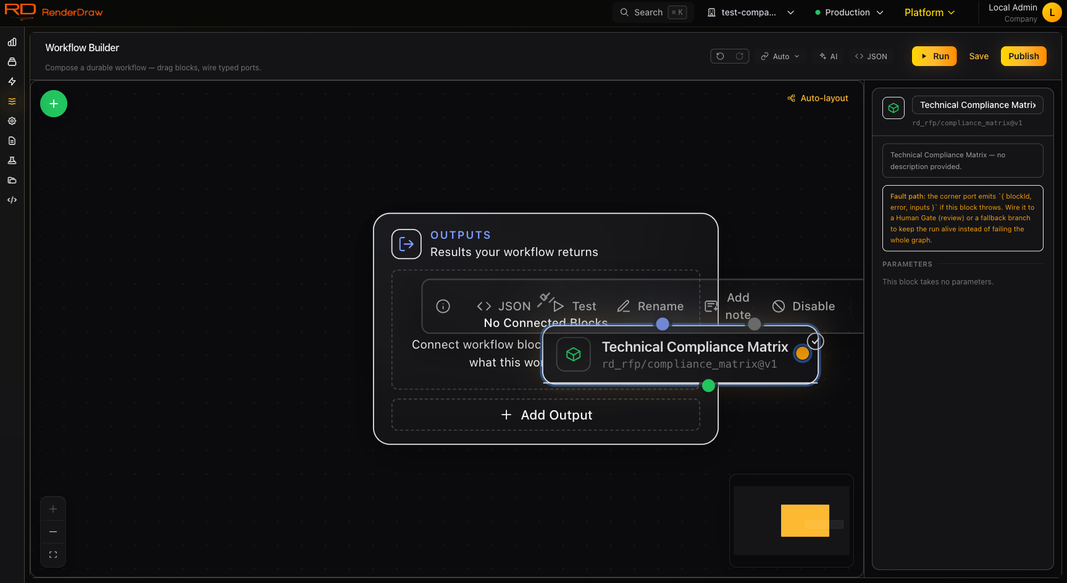The height and width of the screenshot is (583, 1067).
Task: Click the PARAMETERS section label
Action: click(907, 264)
